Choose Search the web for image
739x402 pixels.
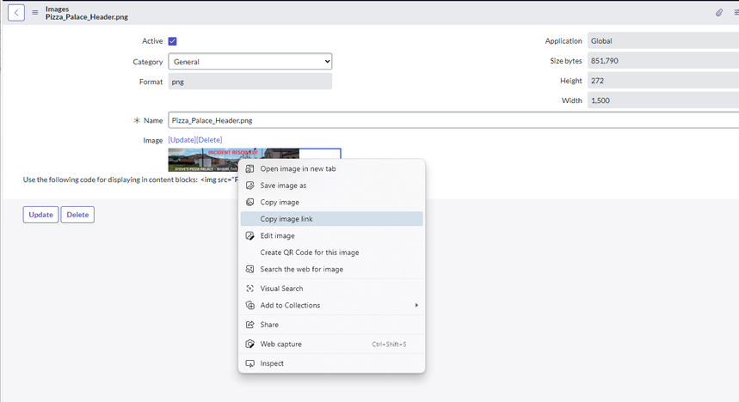point(332,269)
